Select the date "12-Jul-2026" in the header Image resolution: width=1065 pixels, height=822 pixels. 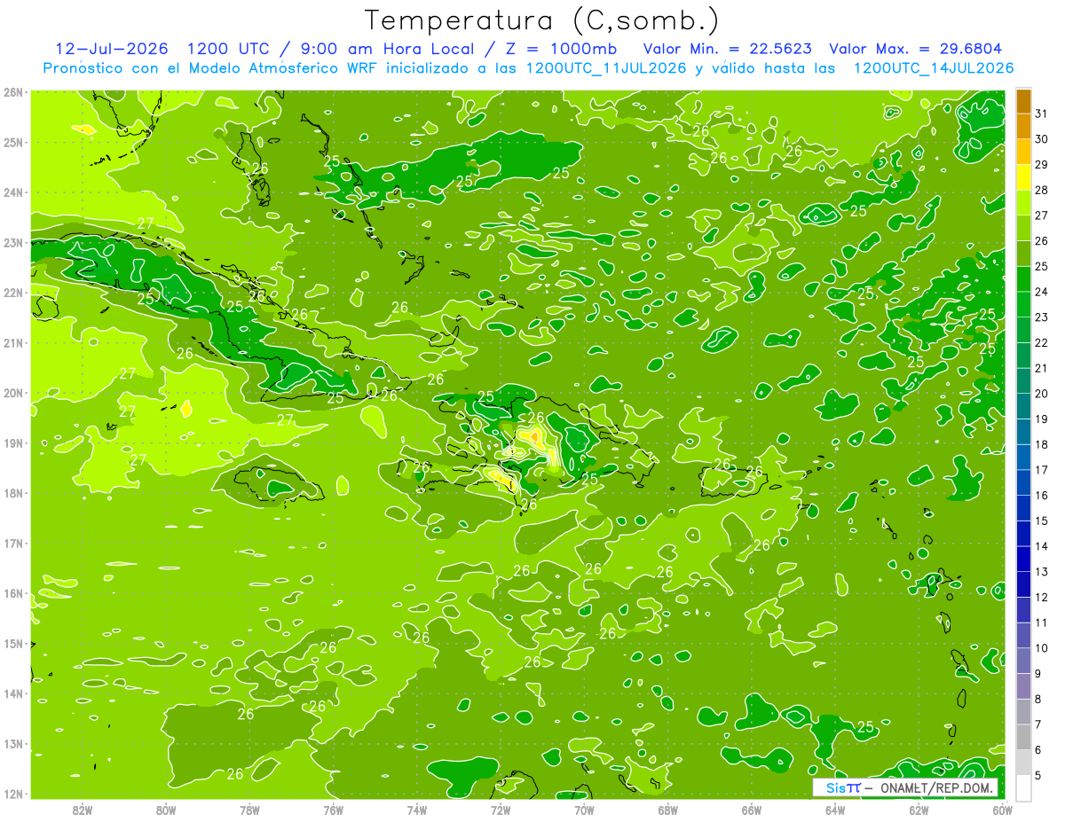coord(113,49)
